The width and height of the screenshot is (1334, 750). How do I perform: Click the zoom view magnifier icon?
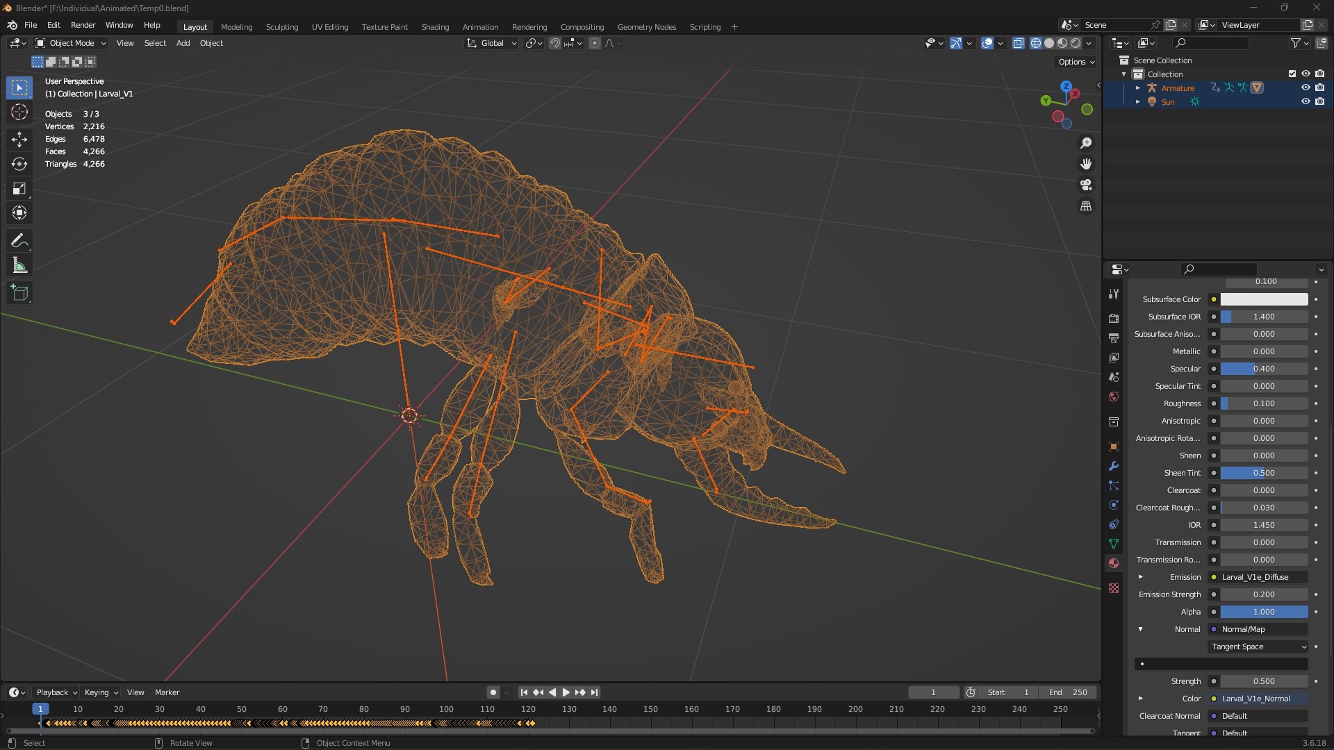(x=1086, y=143)
